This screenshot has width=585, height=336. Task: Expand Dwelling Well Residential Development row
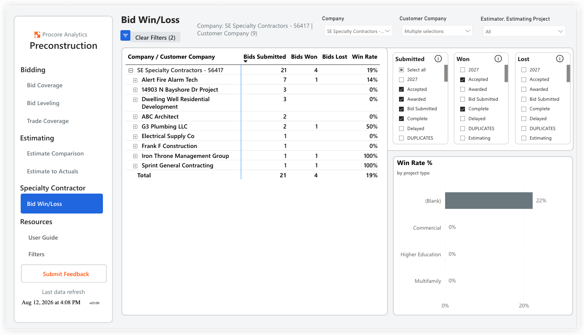click(x=135, y=100)
